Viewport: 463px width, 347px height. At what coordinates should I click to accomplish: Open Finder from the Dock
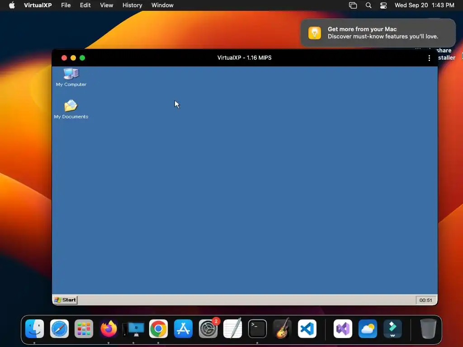(x=34, y=329)
